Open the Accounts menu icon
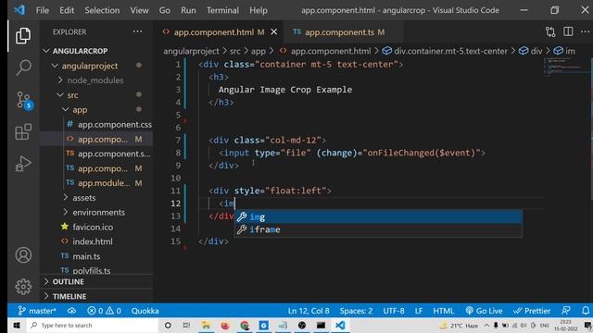 [23, 255]
